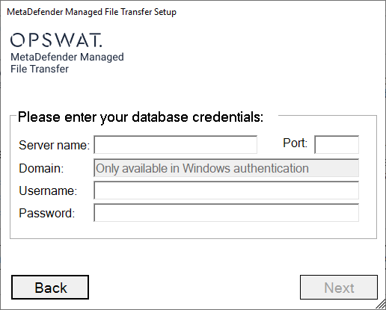
Task: Focus the Password input box
Action: [x=226, y=213]
